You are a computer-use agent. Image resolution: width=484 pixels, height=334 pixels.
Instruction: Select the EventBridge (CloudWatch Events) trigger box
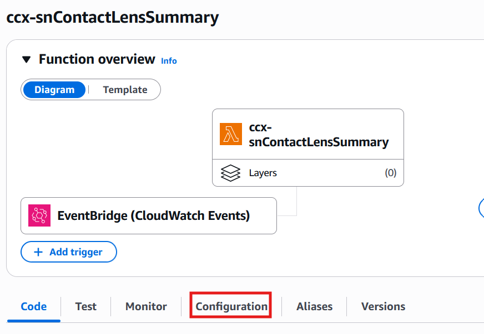(149, 215)
